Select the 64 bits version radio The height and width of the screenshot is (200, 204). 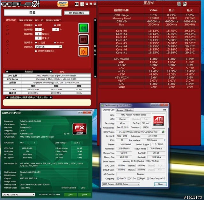pos(55,43)
